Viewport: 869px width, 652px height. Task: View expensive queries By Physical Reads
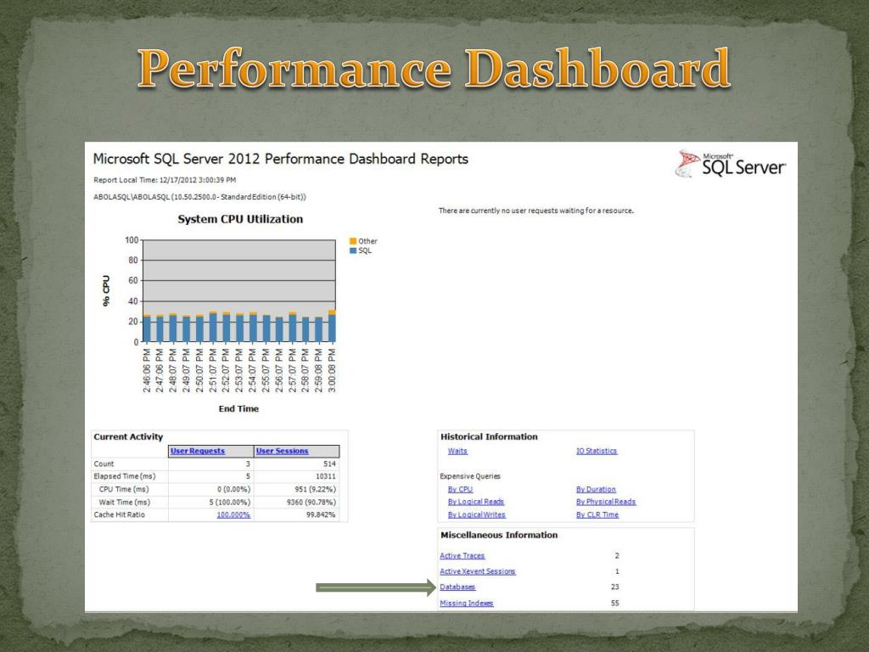(606, 502)
